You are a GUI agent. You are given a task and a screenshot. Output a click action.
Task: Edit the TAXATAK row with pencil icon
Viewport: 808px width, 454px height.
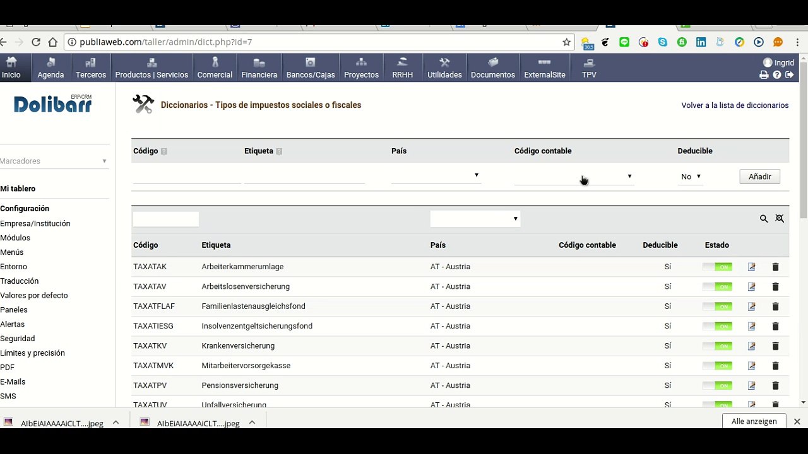point(751,267)
